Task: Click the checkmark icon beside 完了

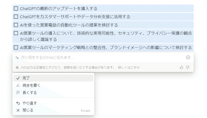Action: [x=18, y=78]
